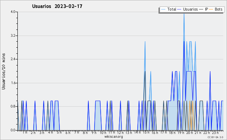Click the 'IP' legend label

[x=207, y=9]
